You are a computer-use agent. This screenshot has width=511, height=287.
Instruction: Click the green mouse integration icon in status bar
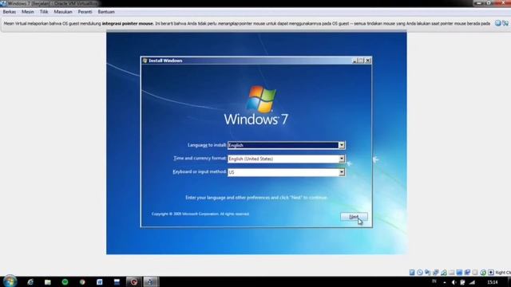click(x=483, y=273)
